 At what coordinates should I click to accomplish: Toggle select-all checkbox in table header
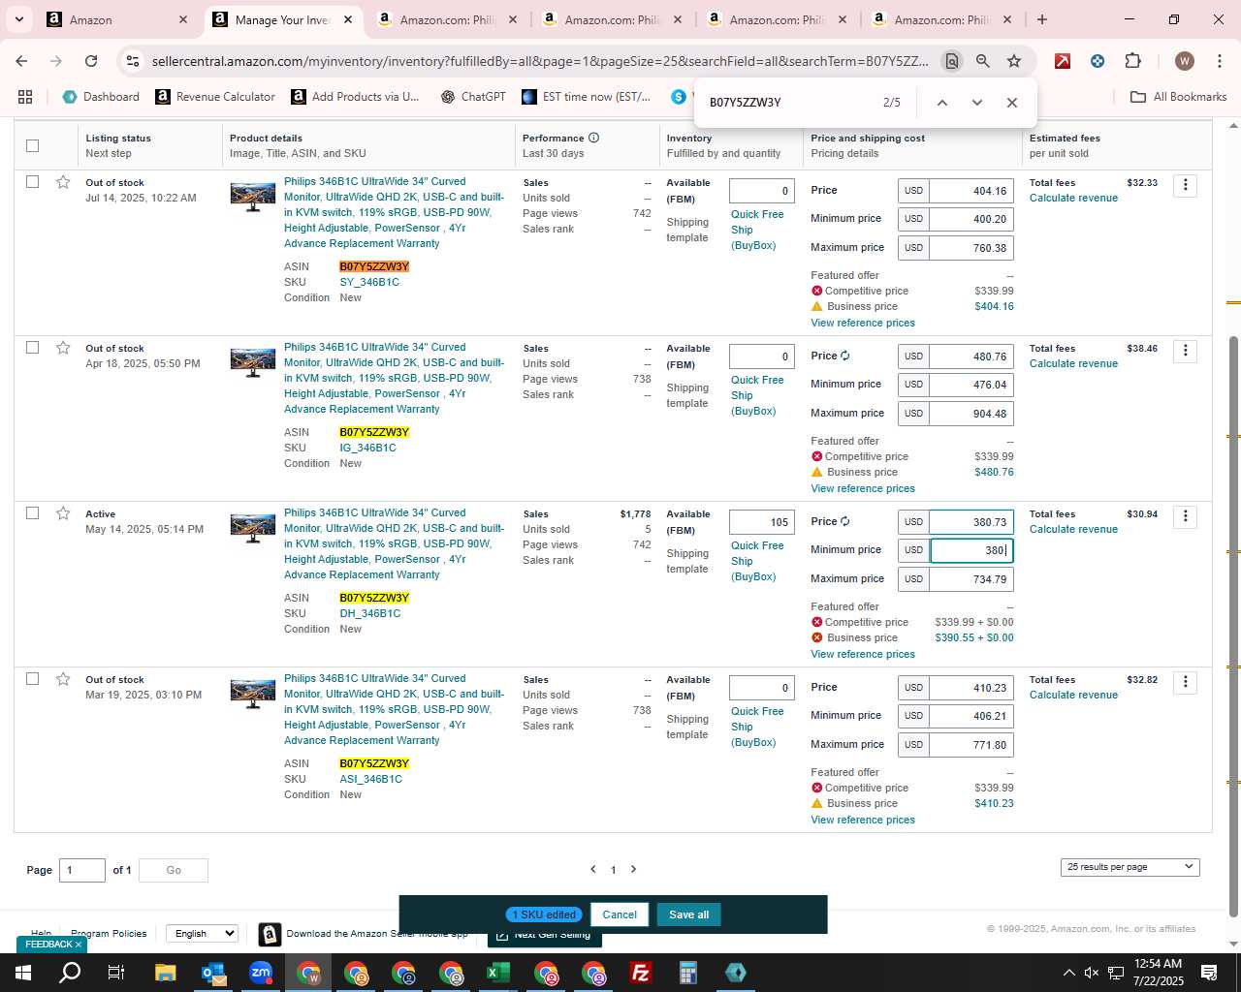32,145
